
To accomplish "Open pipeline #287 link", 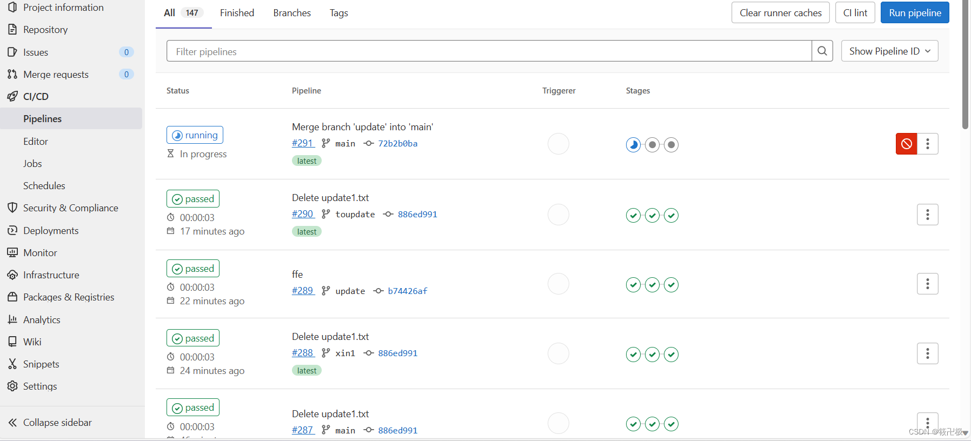I will tap(303, 430).
